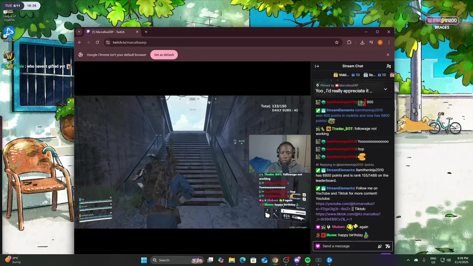This screenshot has height=266, width=473.
Task: Click the Thador_BOT username in chat
Action: pyautogui.click(x=342, y=129)
